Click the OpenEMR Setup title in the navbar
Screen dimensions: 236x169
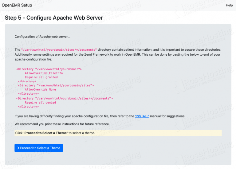point(17,5)
